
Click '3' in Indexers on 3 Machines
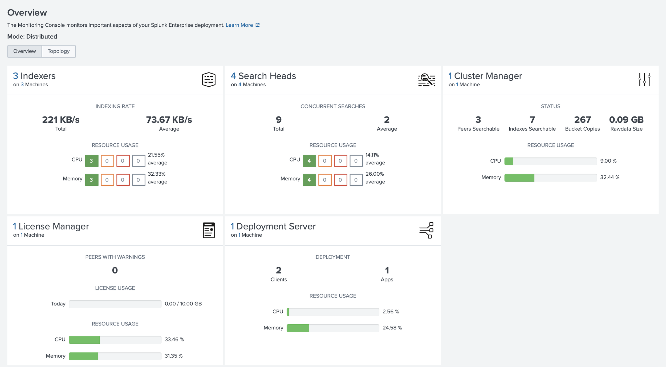22,84
